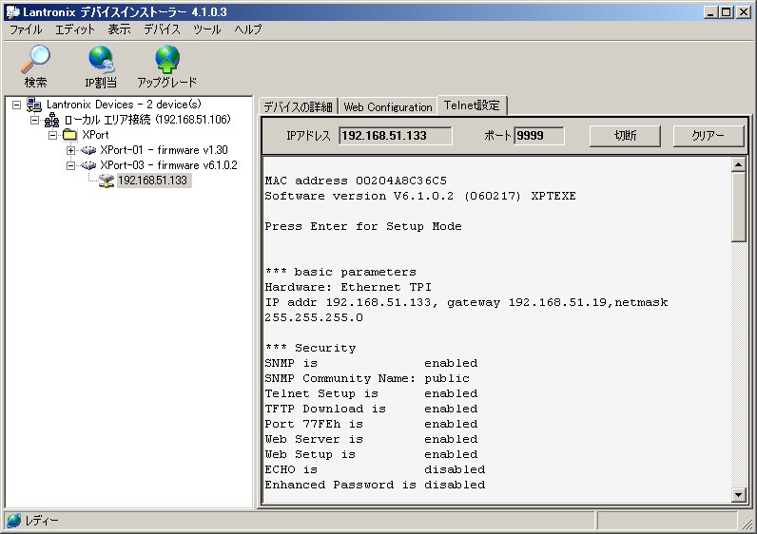Select ローカル エリア接続 (192.168.51.106) row
757x534 pixels.
(x=147, y=120)
